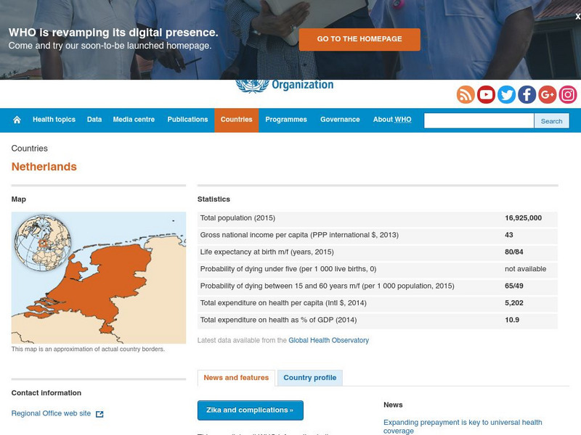This screenshot has width=581, height=435.
Task: Open WHO's YouTube channel icon
Action: [x=485, y=94]
